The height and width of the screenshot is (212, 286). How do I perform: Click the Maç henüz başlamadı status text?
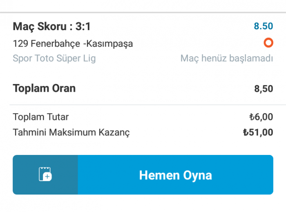[x=226, y=58]
